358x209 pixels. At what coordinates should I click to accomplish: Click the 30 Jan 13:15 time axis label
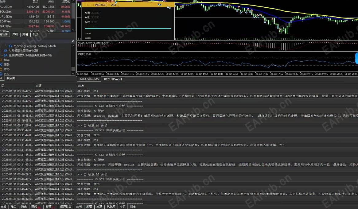[x=172, y=74]
